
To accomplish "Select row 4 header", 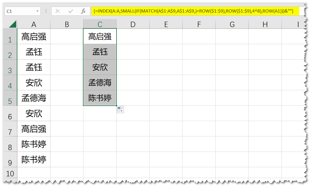I will (x=10, y=83).
